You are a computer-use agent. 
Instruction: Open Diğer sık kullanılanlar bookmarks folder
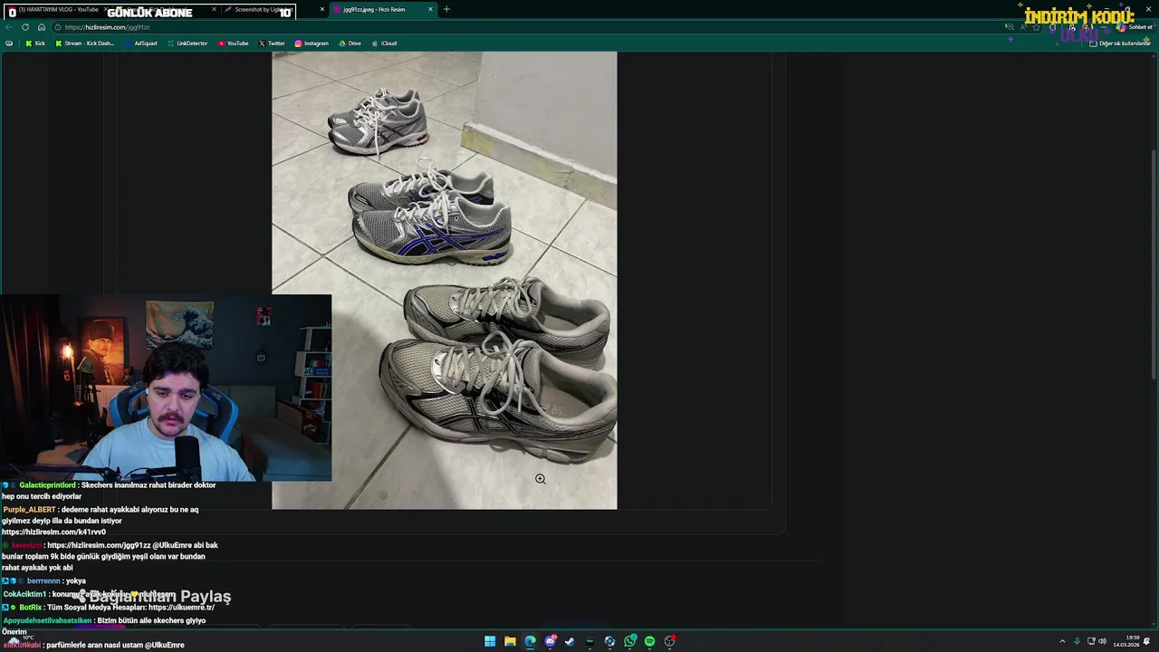(x=1119, y=43)
